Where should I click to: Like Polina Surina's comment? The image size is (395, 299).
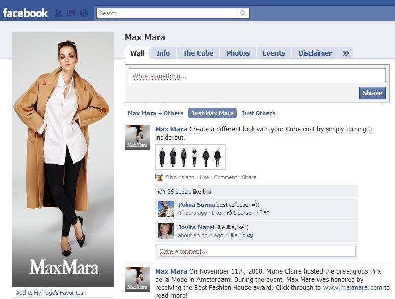point(216,213)
